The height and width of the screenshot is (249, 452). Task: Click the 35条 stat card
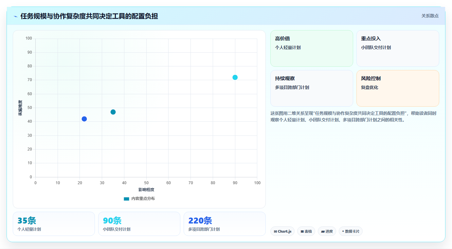click(54, 224)
